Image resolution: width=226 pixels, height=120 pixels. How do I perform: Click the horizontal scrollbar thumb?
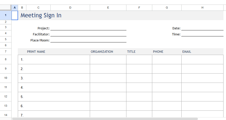tap(105, 119)
